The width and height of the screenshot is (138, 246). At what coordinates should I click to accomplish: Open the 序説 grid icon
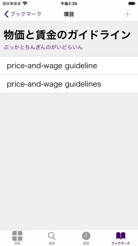click(x=17, y=236)
